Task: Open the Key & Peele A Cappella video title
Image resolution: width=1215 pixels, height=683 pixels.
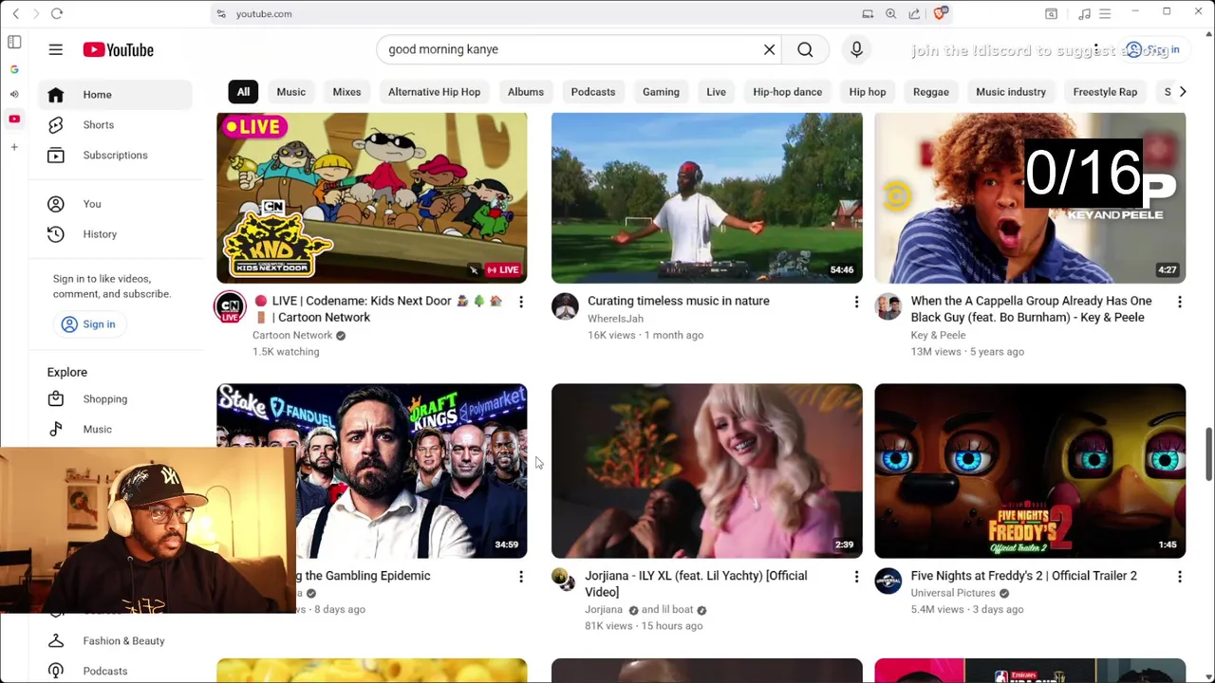Action: coord(1031,309)
